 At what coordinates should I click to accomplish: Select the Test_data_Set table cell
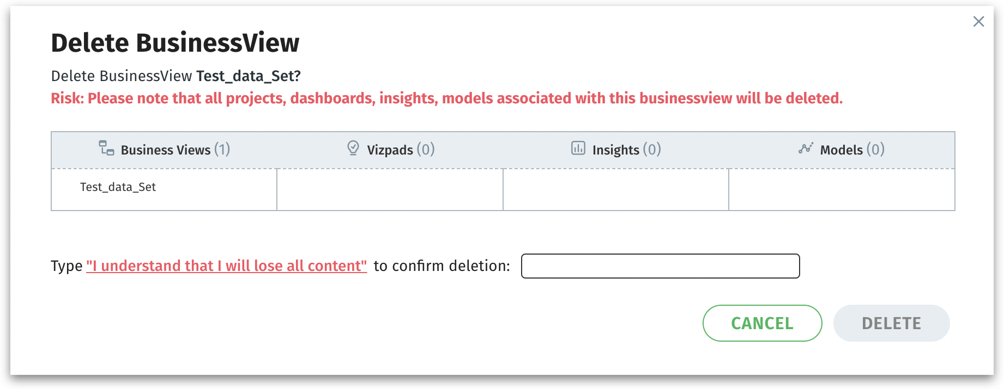pos(118,187)
